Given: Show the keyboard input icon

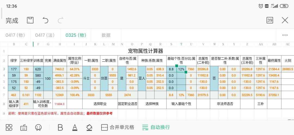Looking at the screenshot, I should coord(24,127).
